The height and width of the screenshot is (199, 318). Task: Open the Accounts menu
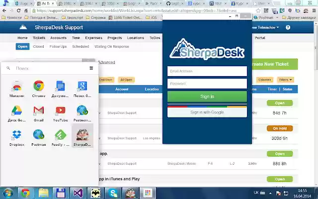(59, 38)
